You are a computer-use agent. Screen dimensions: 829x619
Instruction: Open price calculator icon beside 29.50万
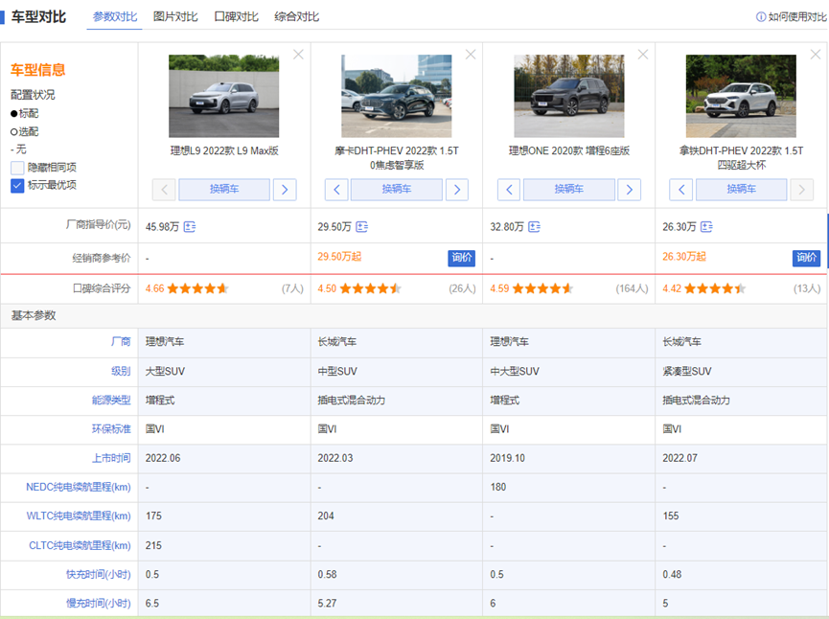coord(361,227)
